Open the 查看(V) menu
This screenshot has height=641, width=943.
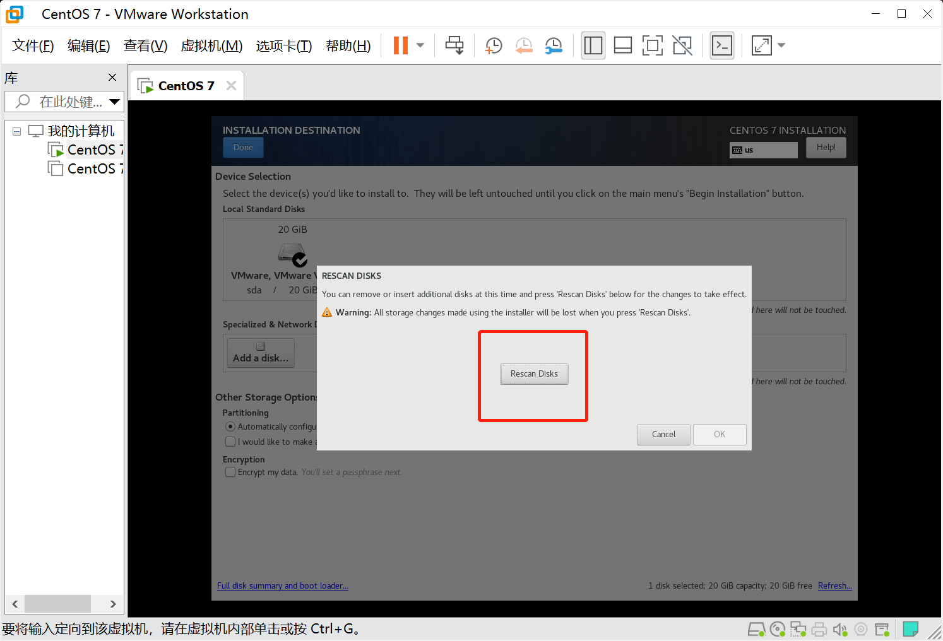(146, 45)
